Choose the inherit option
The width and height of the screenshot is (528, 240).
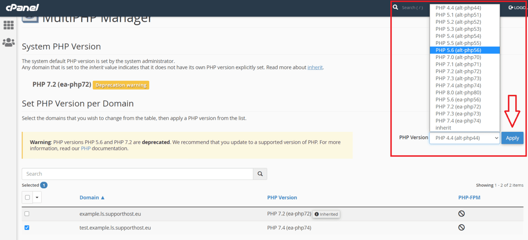pos(465,127)
